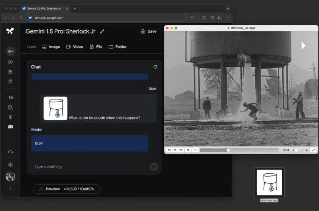
Task: Save the prompt with Save button
Action: (148, 31)
